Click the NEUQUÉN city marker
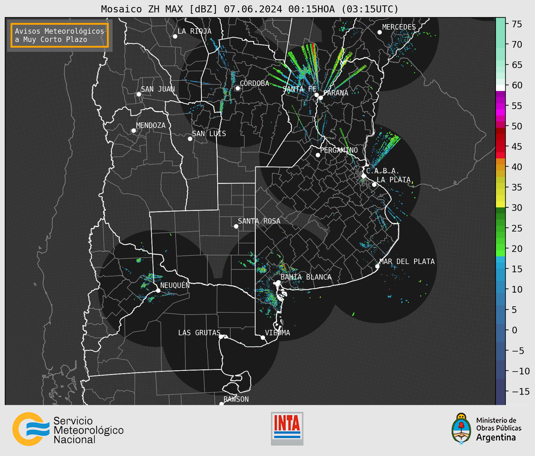 click(x=158, y=290)
